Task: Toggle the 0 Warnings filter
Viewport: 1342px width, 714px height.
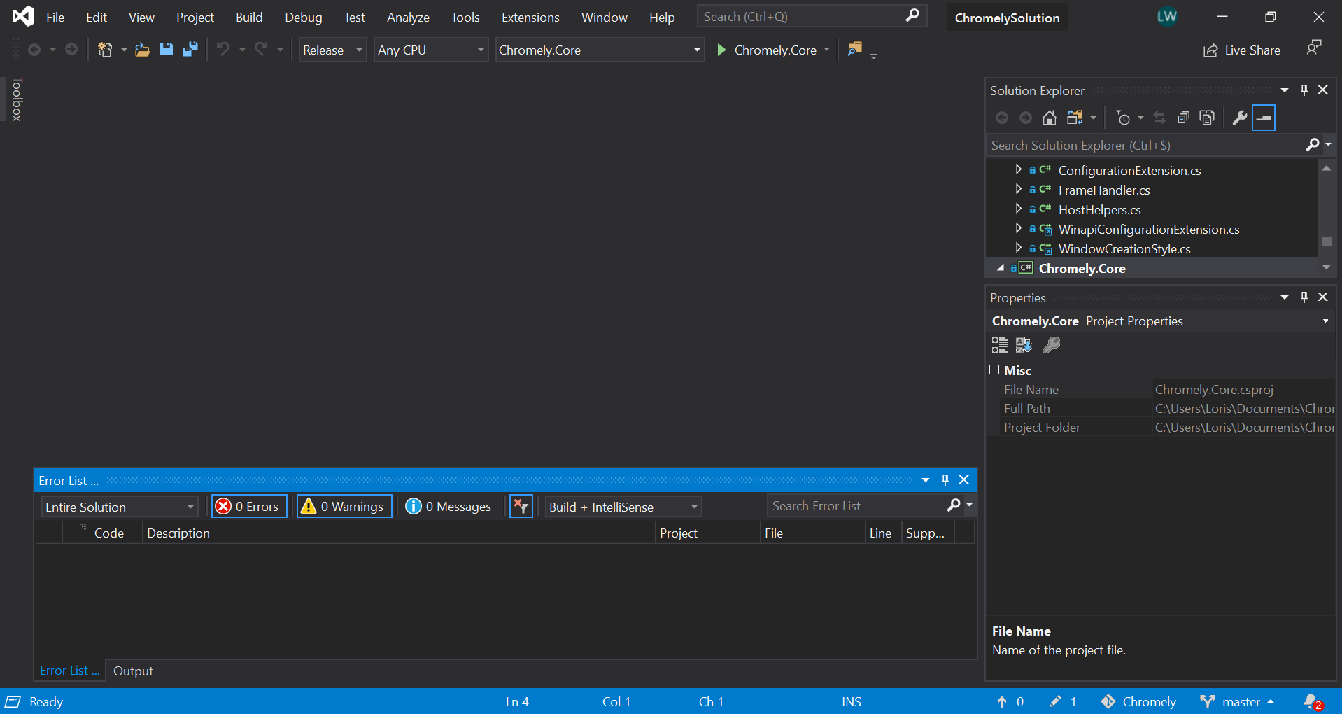Action: click(x=344, y=506)
